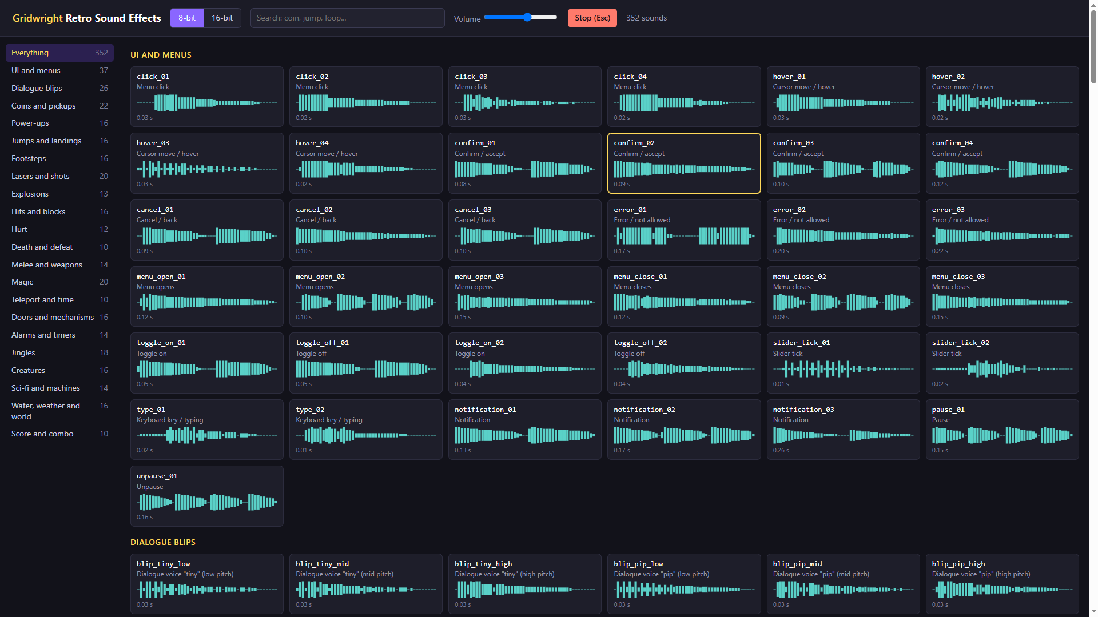Select Explosions category
The width and height of the screenshot is (1098, 617).
59,194
